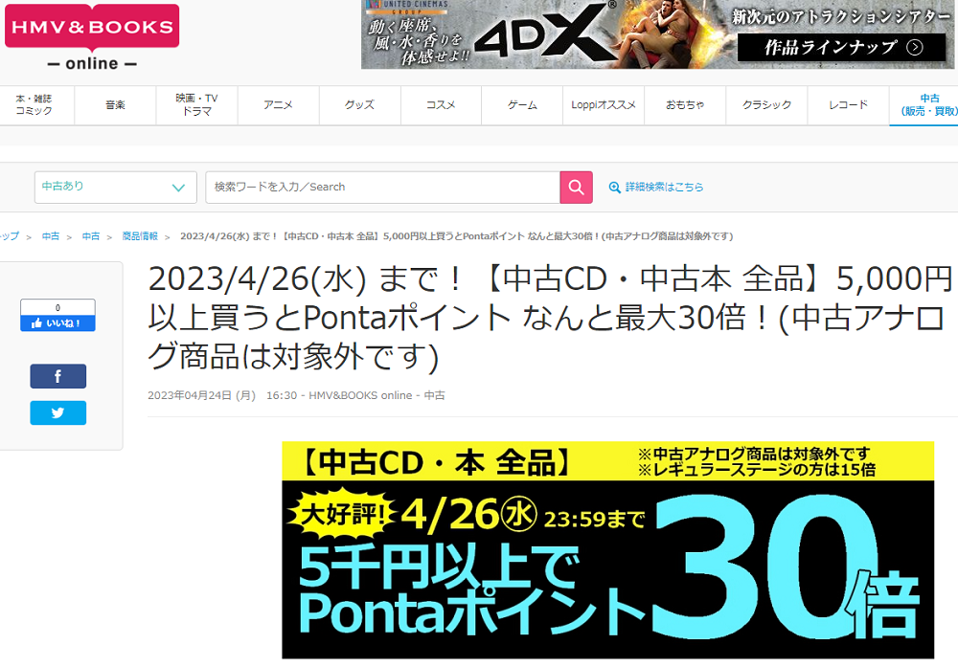The height and width of the screenshot is (667, 958).
Task: Click the Twitter share icon button
Action: (58, 412)
